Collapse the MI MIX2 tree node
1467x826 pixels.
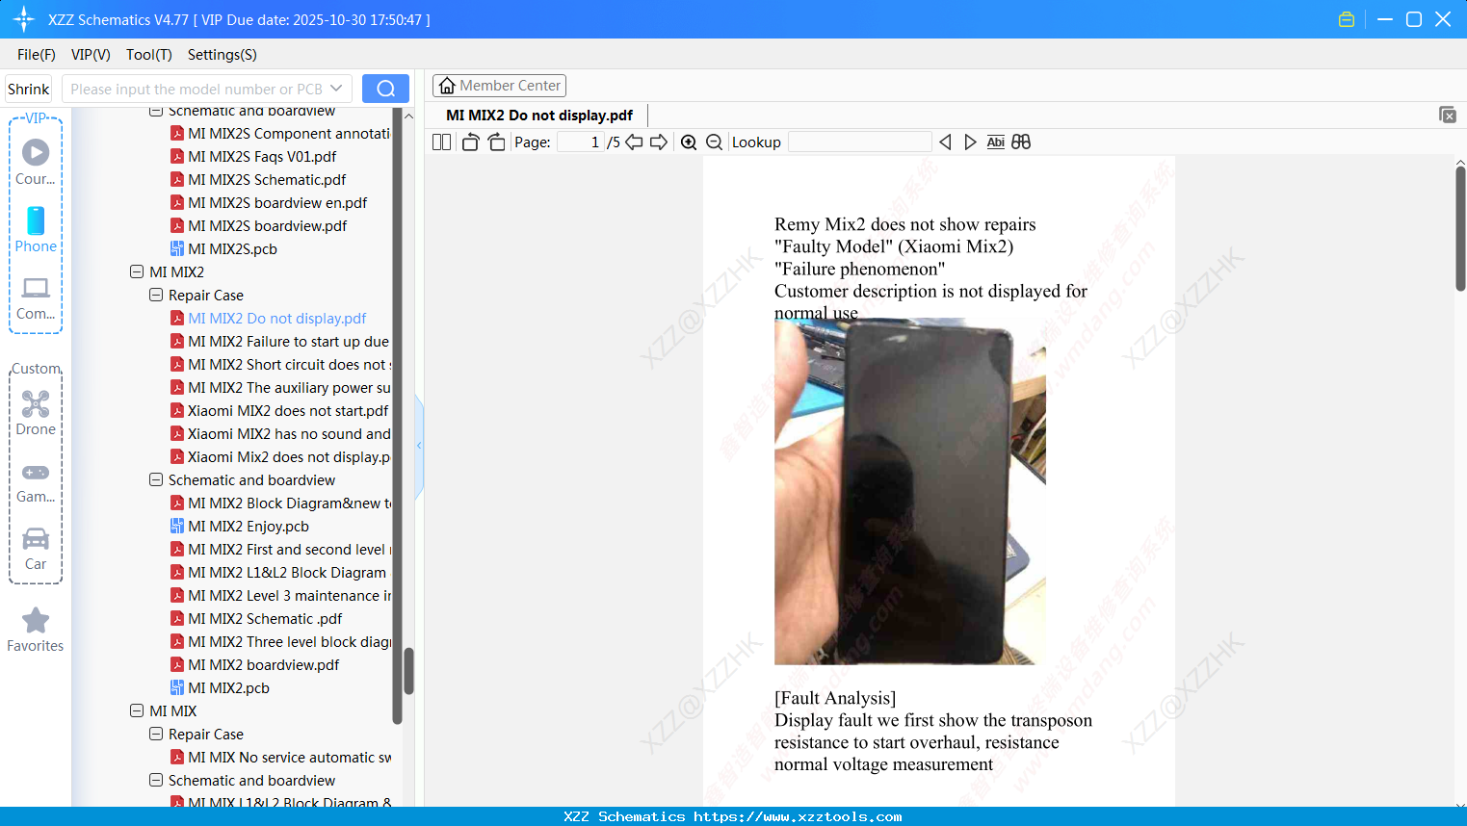click(137, 271)
